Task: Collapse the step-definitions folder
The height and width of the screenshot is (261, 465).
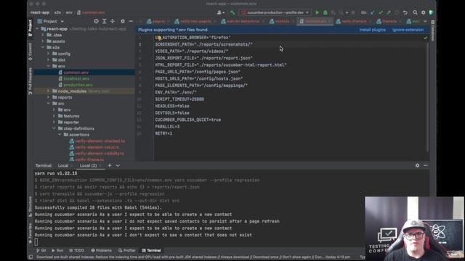Action: click(54, 128)
